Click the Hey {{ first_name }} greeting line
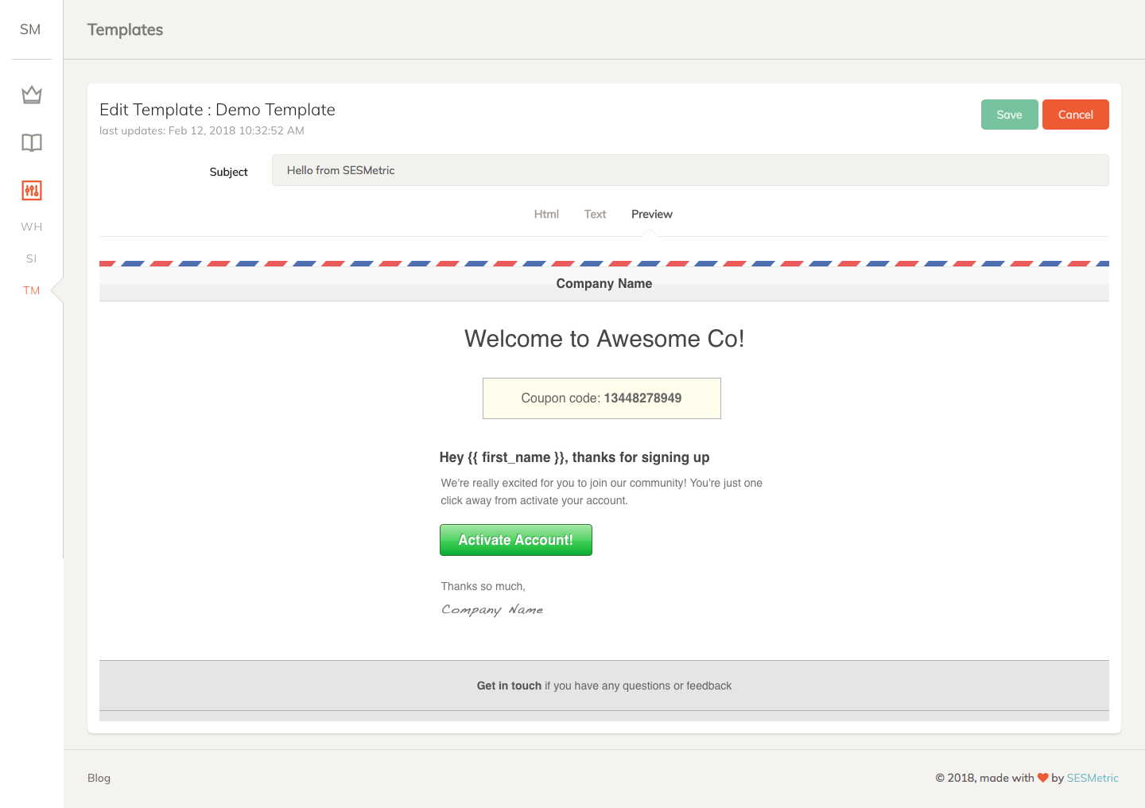This screenshot has width=1145, height=808. click(x=574, y=457)
